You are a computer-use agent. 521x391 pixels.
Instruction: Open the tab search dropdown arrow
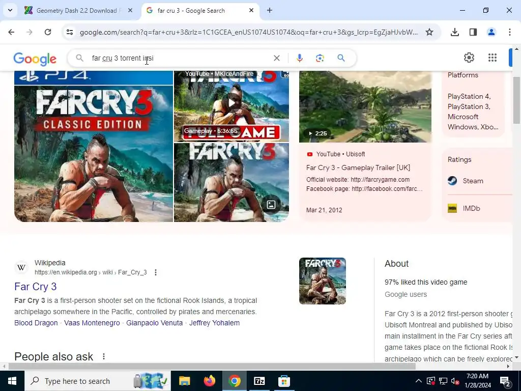pos(10,10)
